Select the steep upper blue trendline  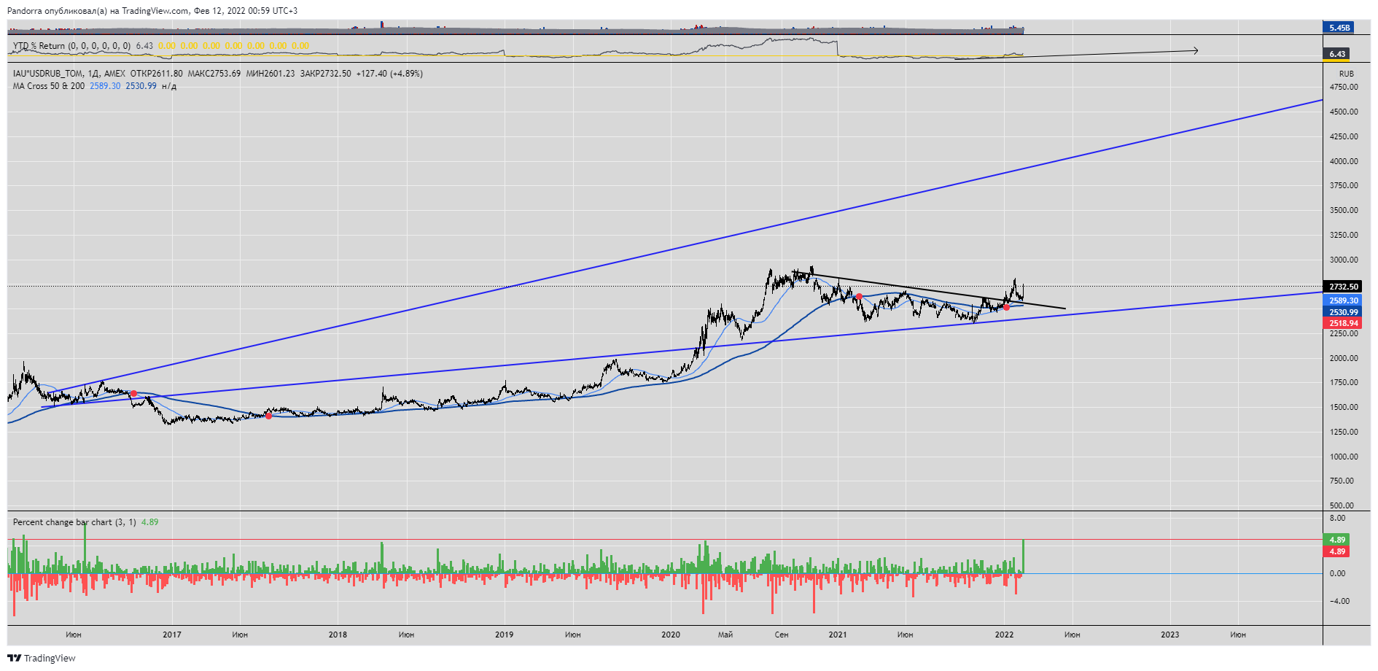[x=685, y=248]
